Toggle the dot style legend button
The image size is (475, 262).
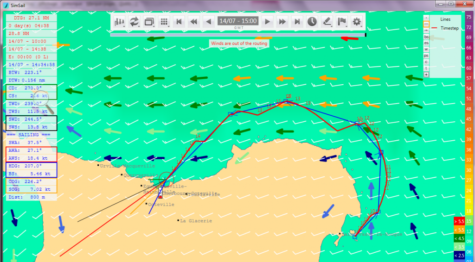pyautogui.click(x=426, y=18)
